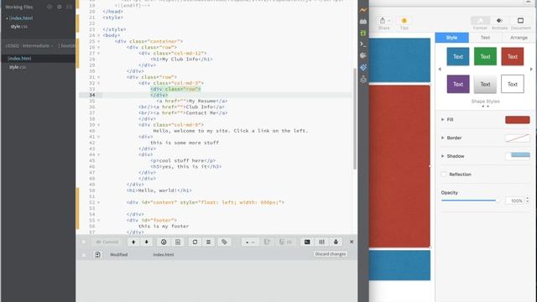The height and width of the screenshot is (302, 537).
Task: Open Live Preview lightning icon in Brackets sidebar
Action: pos(363,10)
